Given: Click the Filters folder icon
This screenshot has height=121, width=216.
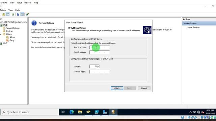Looking at the screenshot, I should point(4,34).
